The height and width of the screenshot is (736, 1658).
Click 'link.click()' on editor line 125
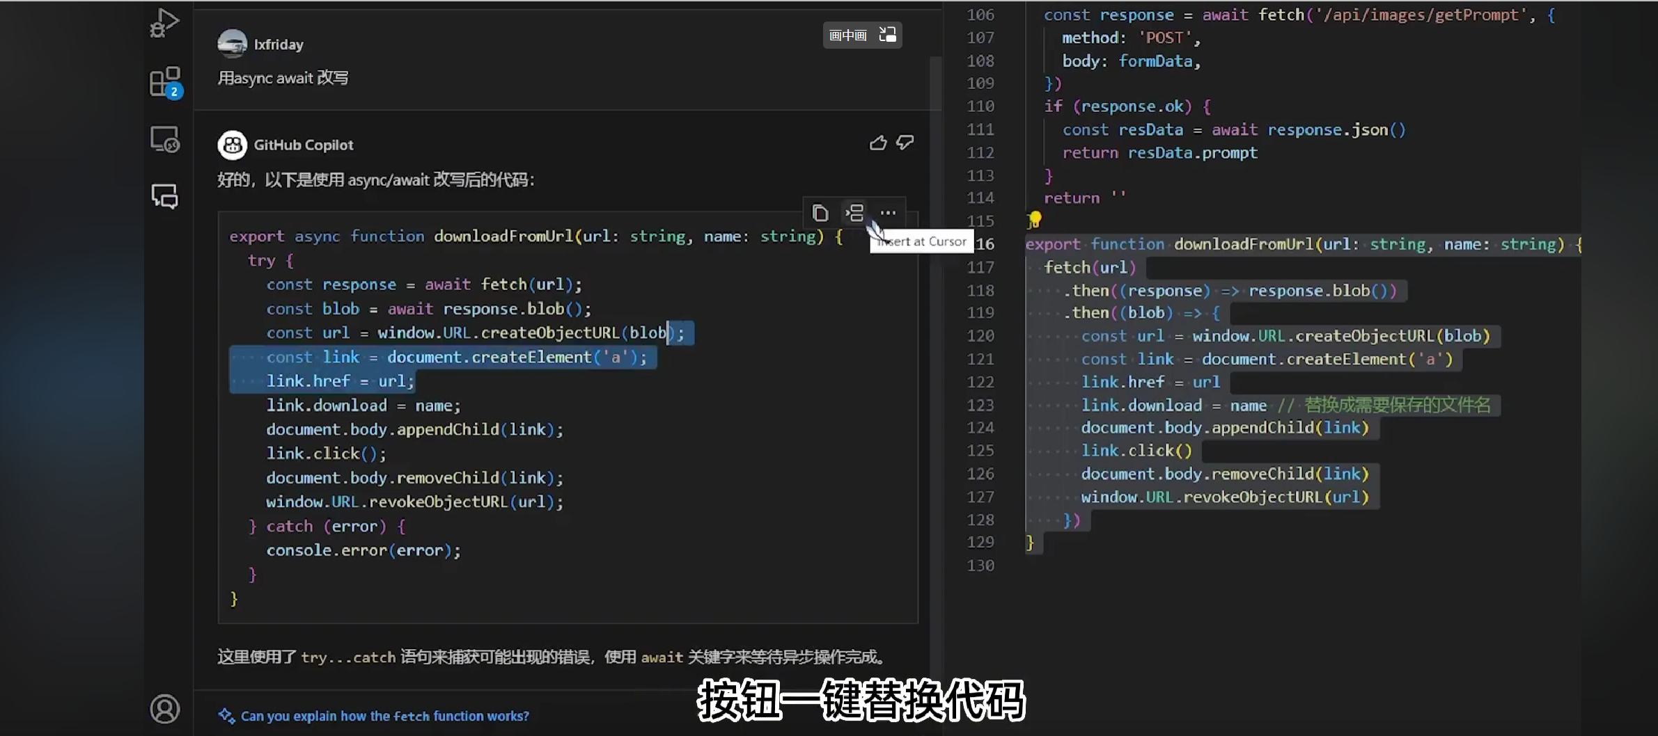(1136, 451)
